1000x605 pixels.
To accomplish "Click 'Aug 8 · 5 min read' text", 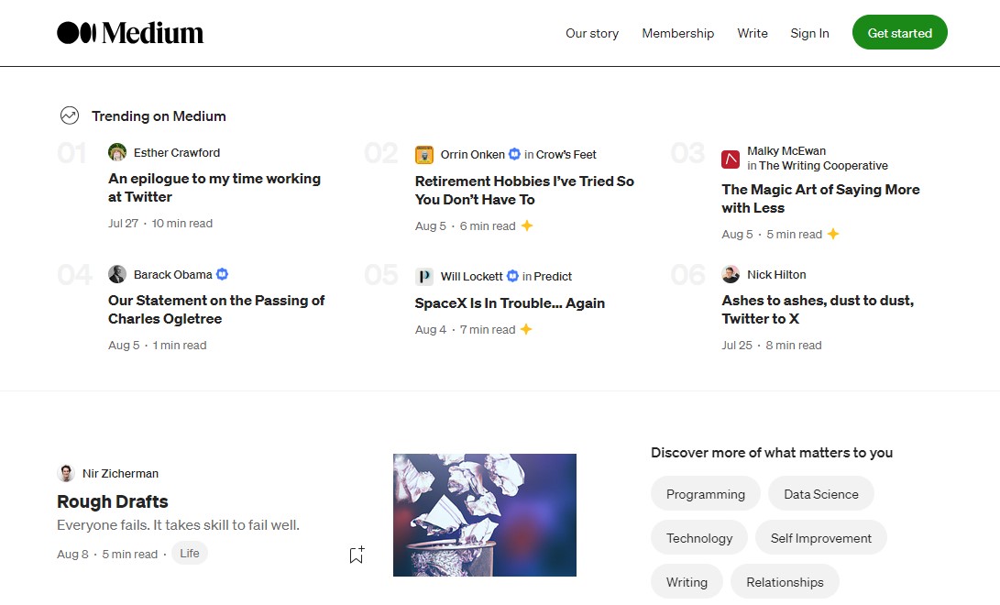I will 107,554.
